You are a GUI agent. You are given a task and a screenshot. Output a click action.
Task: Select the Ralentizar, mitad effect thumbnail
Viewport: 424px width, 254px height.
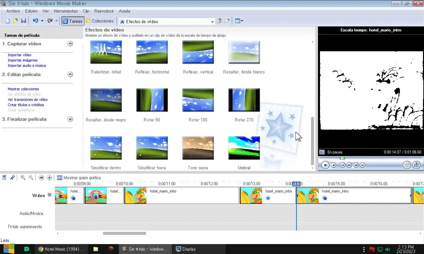106,52
